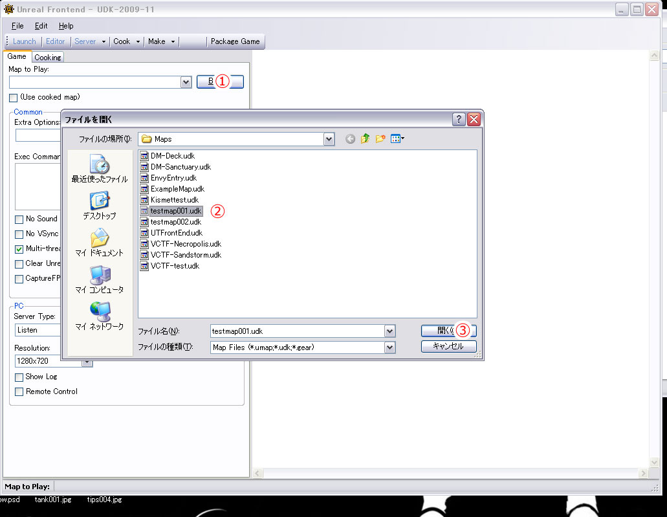Screen dimensions: 667x517
Task: Click the testmap001.udk file icon
Action: (145, 211)
